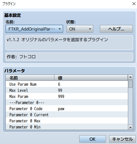Close the プラグイン dialog window
This screenshot has height=144, width=137.
(134, 4)
